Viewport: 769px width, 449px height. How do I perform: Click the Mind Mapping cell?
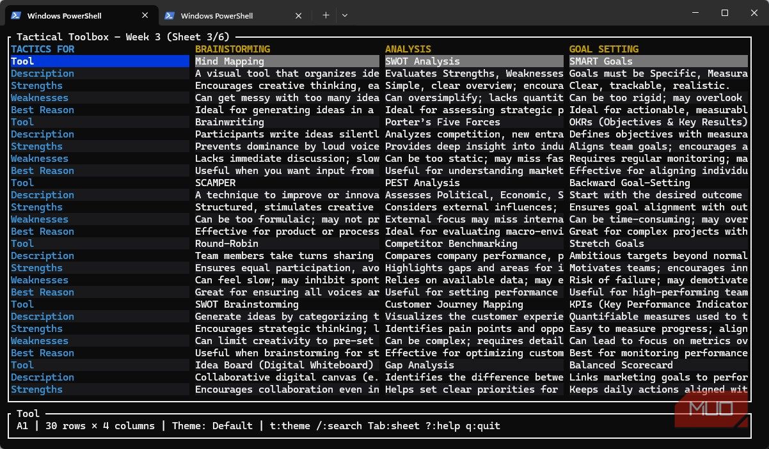tap(287, 61)
